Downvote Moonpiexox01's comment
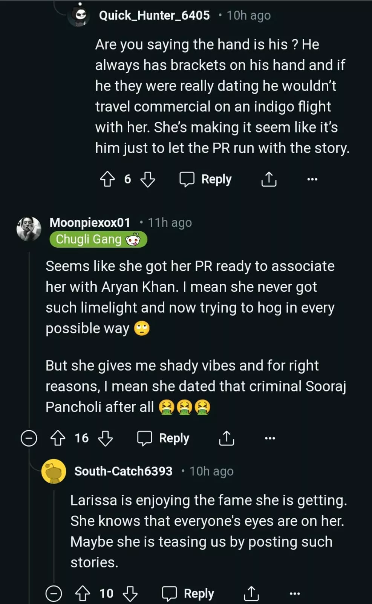 (x=105, y=438)
